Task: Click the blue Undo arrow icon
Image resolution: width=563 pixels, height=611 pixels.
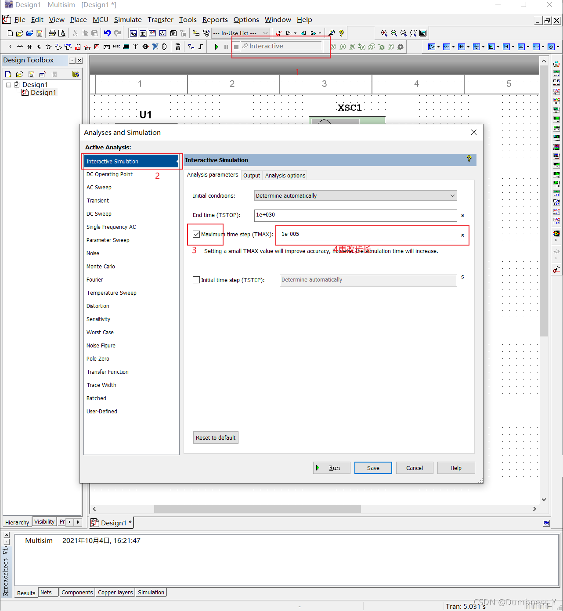Action: pos(107,33)
